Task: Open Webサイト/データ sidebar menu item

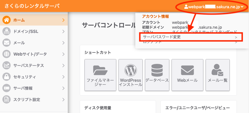Action: 34,54
